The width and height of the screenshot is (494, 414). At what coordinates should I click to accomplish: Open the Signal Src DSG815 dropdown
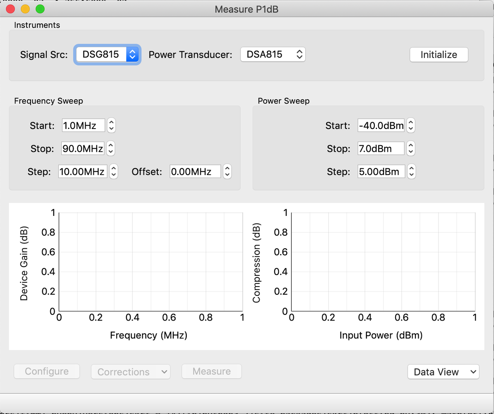pyautogui.click(x=107, y=54)
